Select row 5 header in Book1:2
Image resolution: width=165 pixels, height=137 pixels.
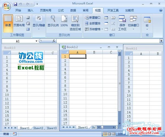click(65, 73)
